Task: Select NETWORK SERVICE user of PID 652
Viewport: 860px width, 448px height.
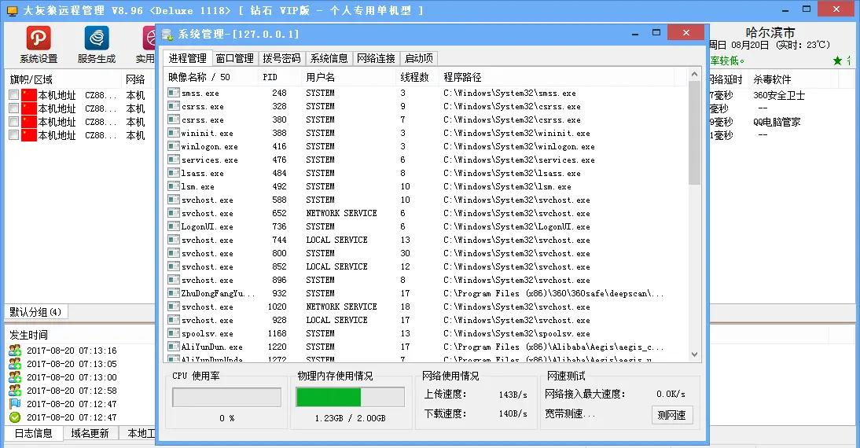Action: (x=341, y=213)
